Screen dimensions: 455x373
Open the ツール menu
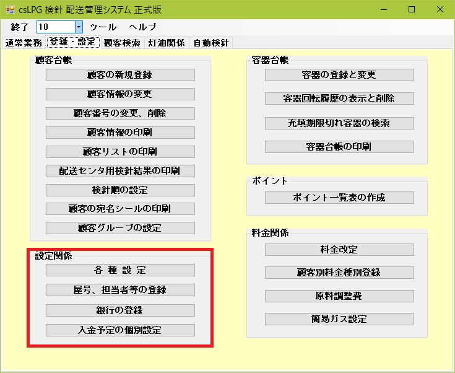[103, 27]
